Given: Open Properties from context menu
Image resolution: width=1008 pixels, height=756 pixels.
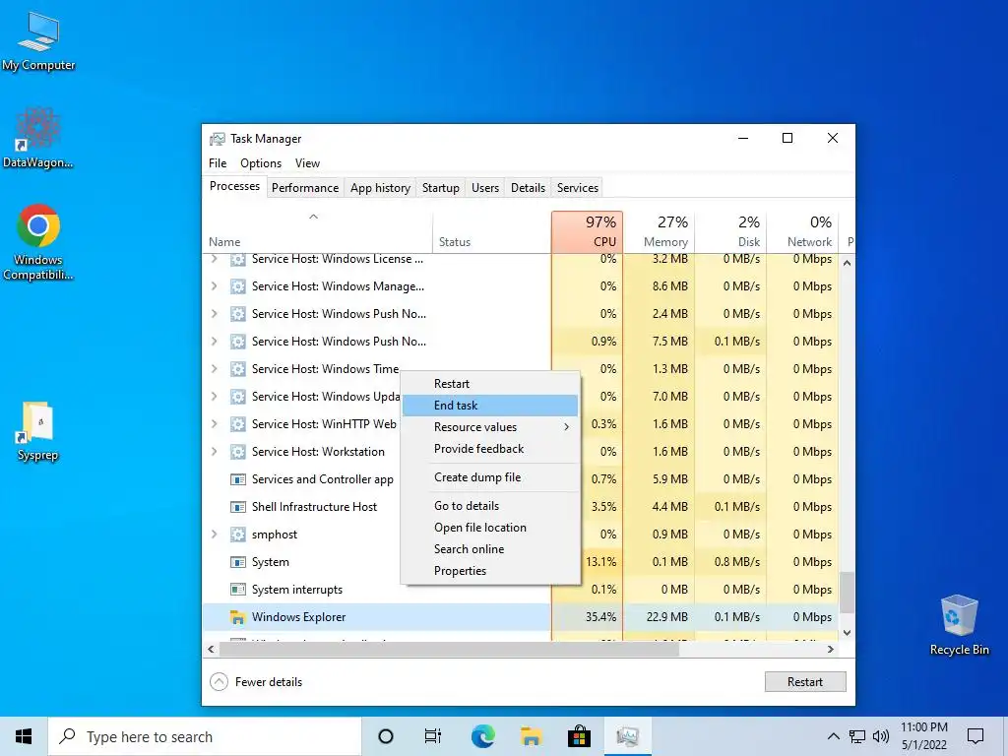Looking at the screenshot, I should pos(490,571).
